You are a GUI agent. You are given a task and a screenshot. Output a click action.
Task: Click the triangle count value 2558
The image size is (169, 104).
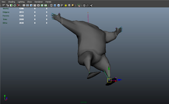[21, 19]
